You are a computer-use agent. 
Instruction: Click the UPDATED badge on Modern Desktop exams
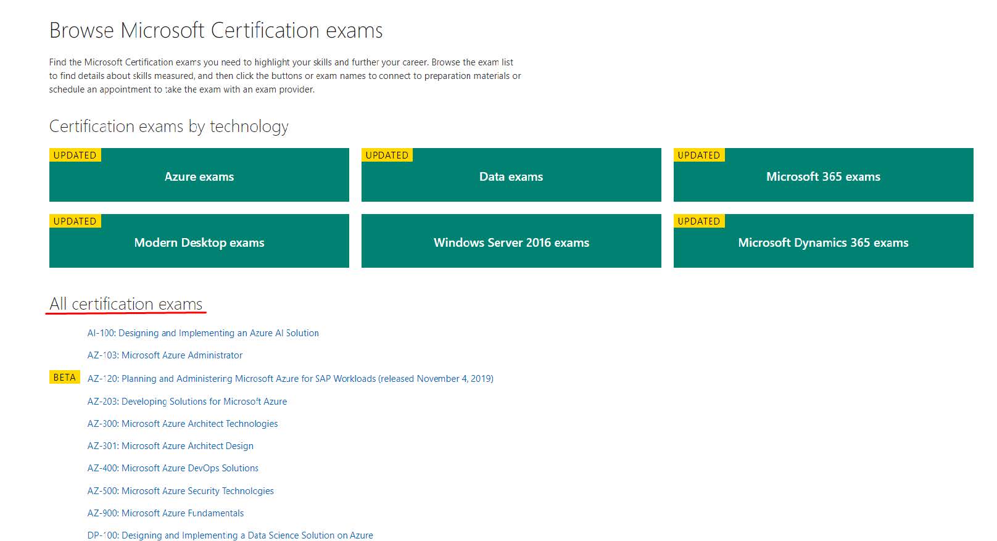coord(75,221)
